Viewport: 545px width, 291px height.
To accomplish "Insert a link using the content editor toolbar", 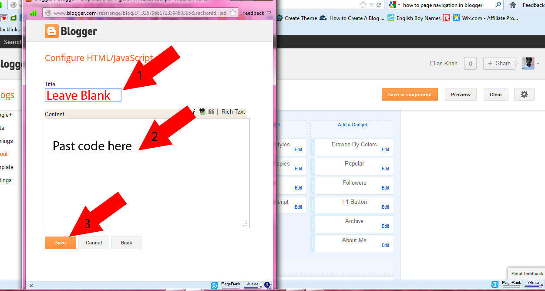I will tap(202, 112).
